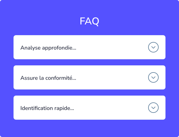179x137 pixels.
Task: Click the chevron icon beside Assure la conformité
Action: 153,77
